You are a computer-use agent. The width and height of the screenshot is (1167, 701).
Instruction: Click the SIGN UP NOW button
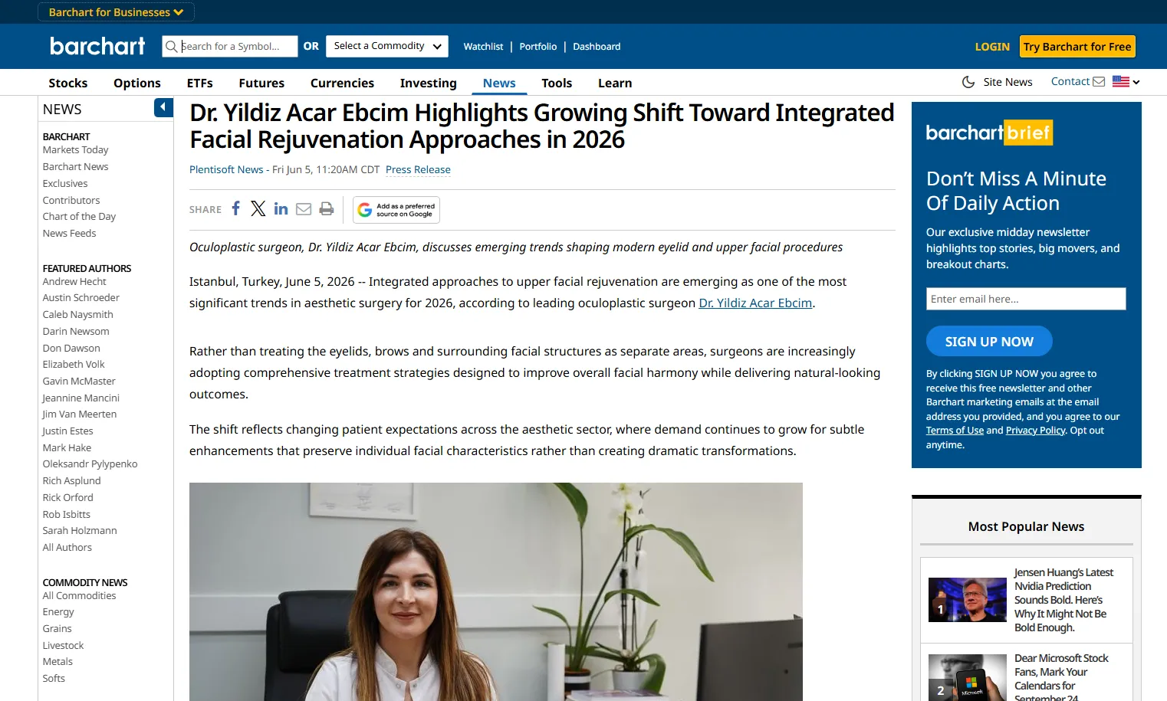989,342
